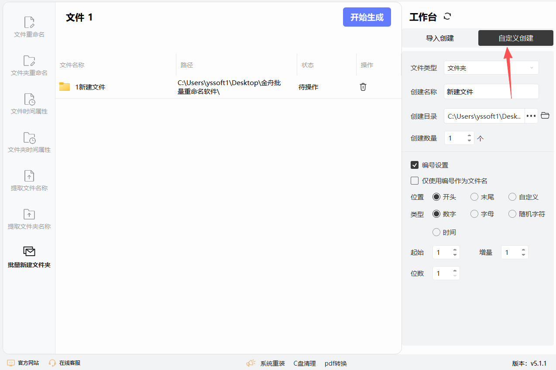Viewport: 556px width, 370px height.
Task: Click the yellow folder icon of 1新建文件
Action: coord(65,87)
